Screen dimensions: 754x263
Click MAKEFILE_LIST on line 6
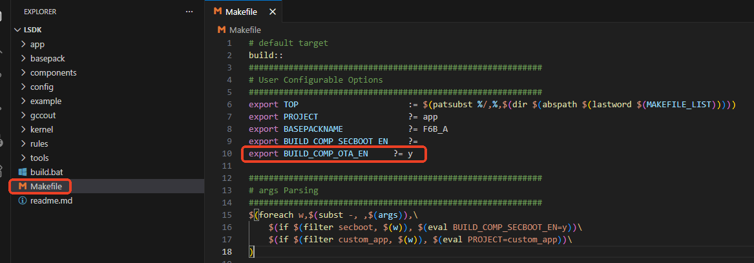click(x=679, y=104)
